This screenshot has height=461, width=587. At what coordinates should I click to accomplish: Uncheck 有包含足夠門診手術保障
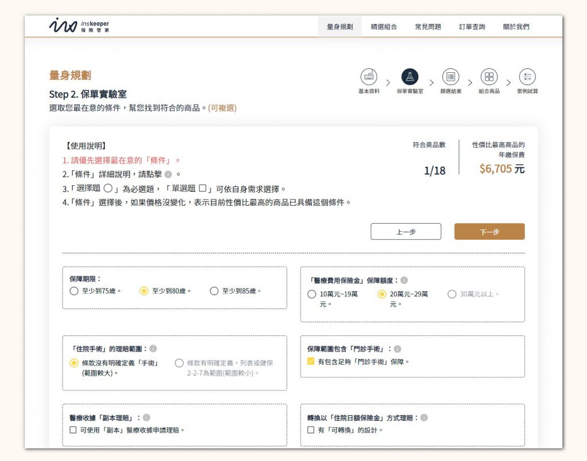tap(310, 361)
